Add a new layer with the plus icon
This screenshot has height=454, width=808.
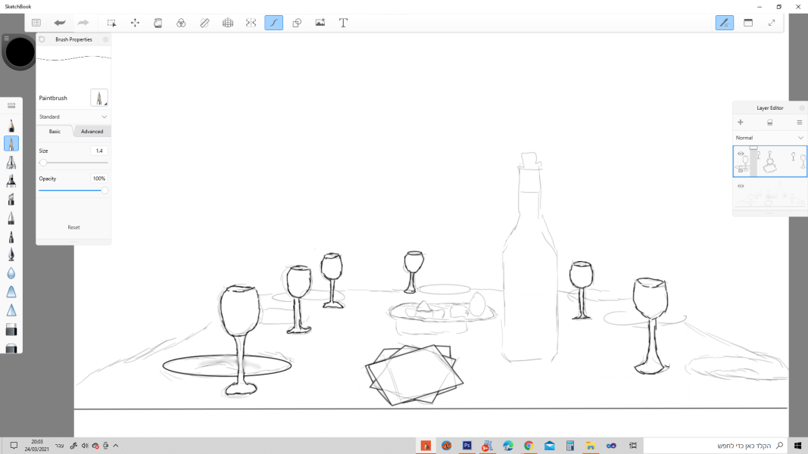click(740, 122)
